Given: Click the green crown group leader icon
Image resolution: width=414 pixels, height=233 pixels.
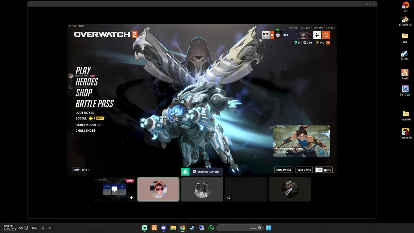Looking at the screenshot, I should point(278,30).
